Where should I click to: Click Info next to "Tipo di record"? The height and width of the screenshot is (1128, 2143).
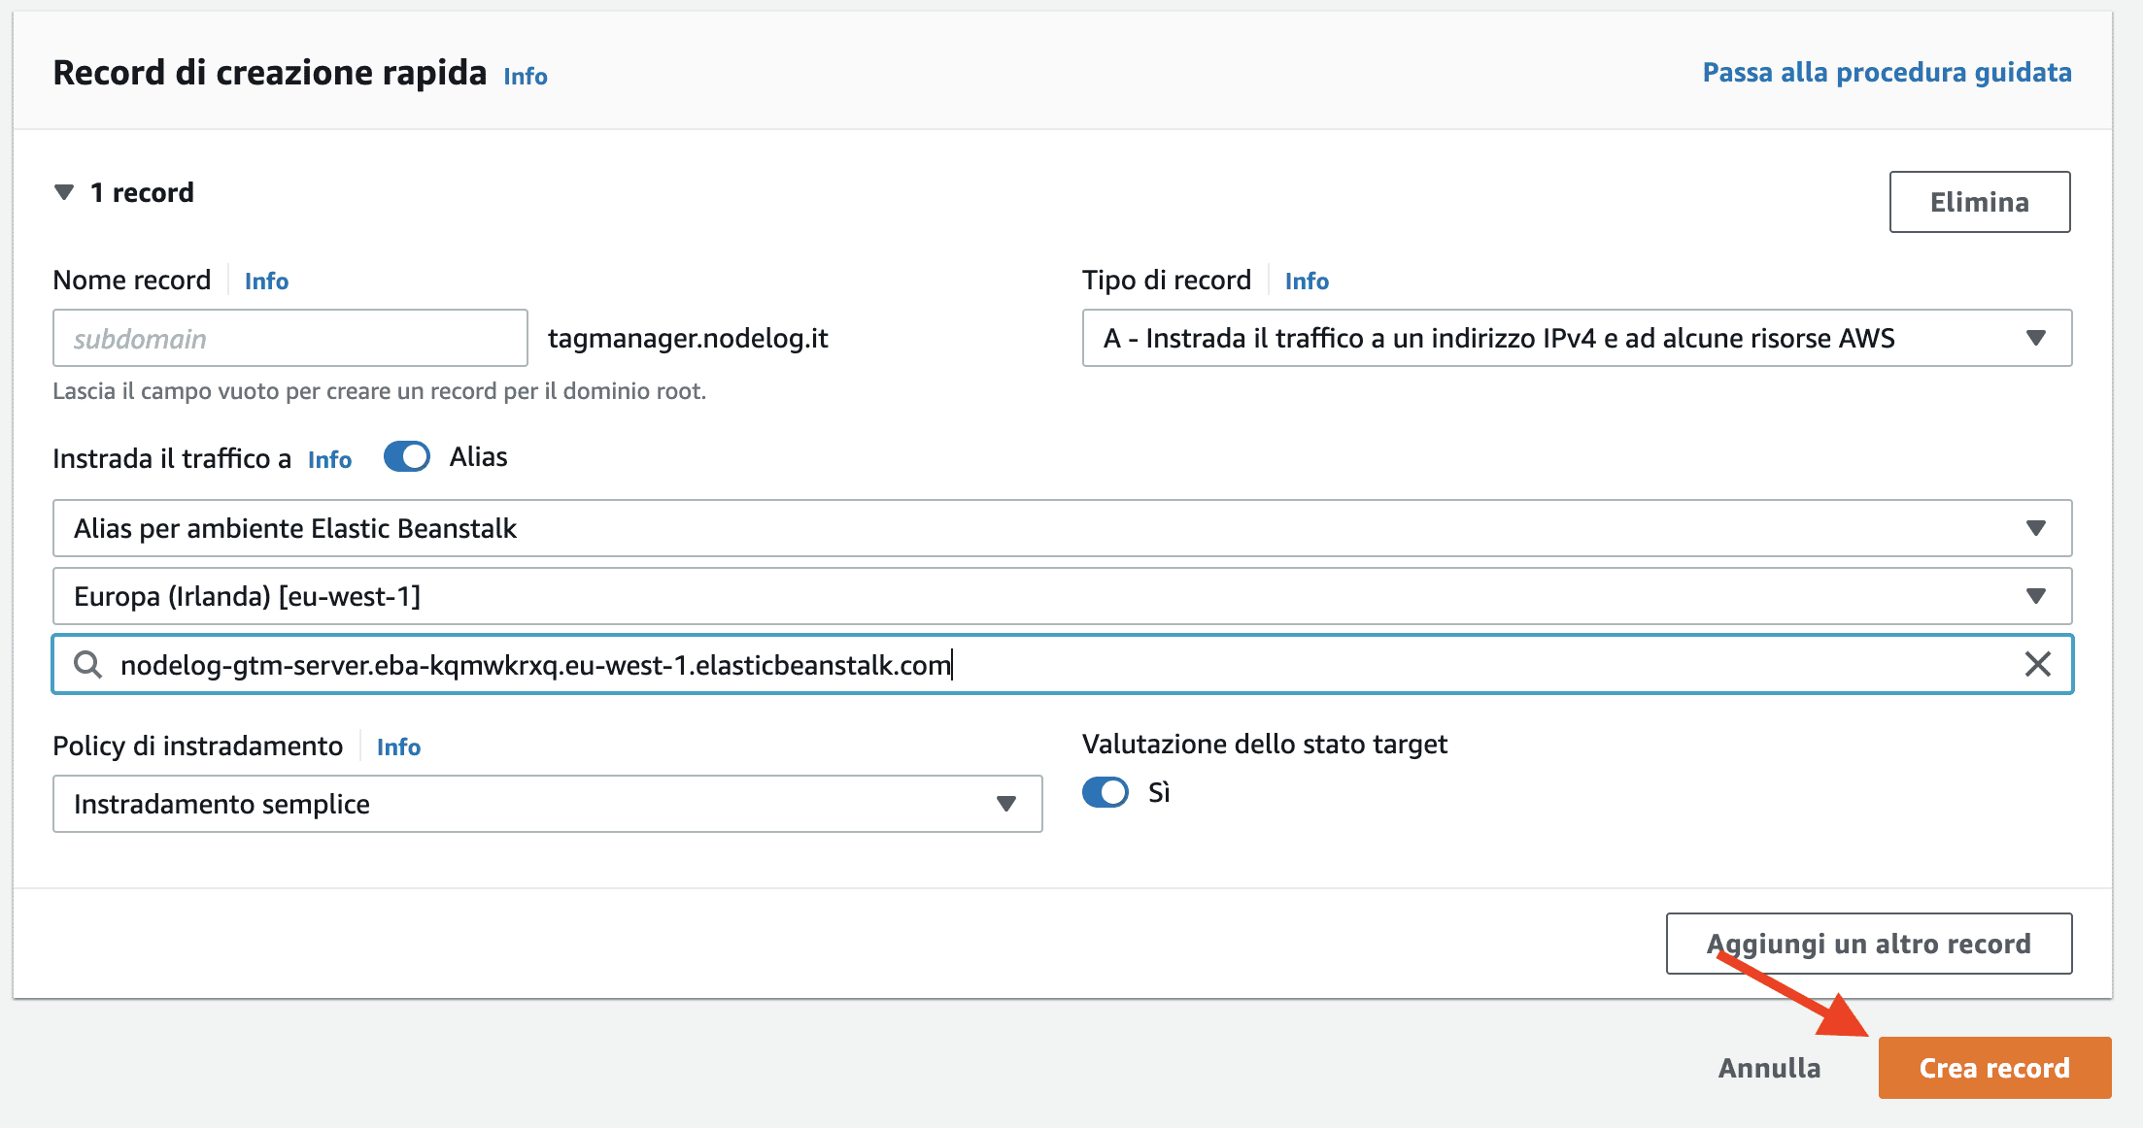click(x=1307, y=281)
